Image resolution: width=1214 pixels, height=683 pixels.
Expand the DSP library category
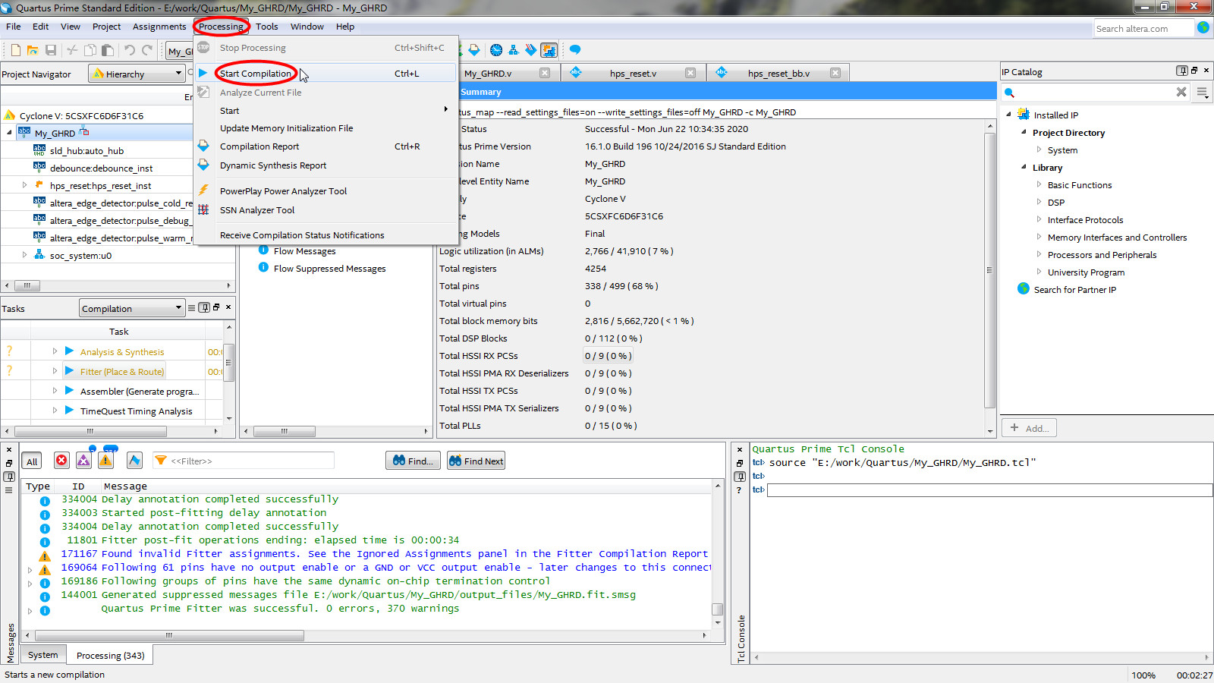[1039, 202]
